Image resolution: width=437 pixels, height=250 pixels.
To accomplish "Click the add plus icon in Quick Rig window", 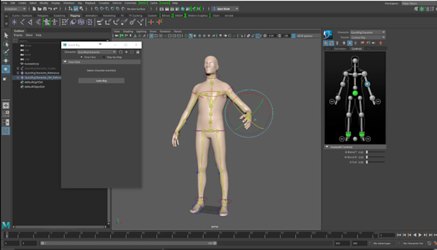I will [x=126, y=52].
